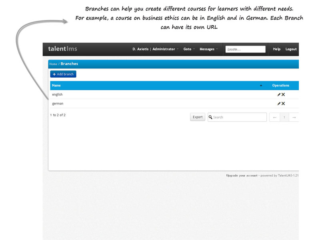This screenshot has width=320, height=240.
Task: Open the Messages menu
Action: (208, 49)
